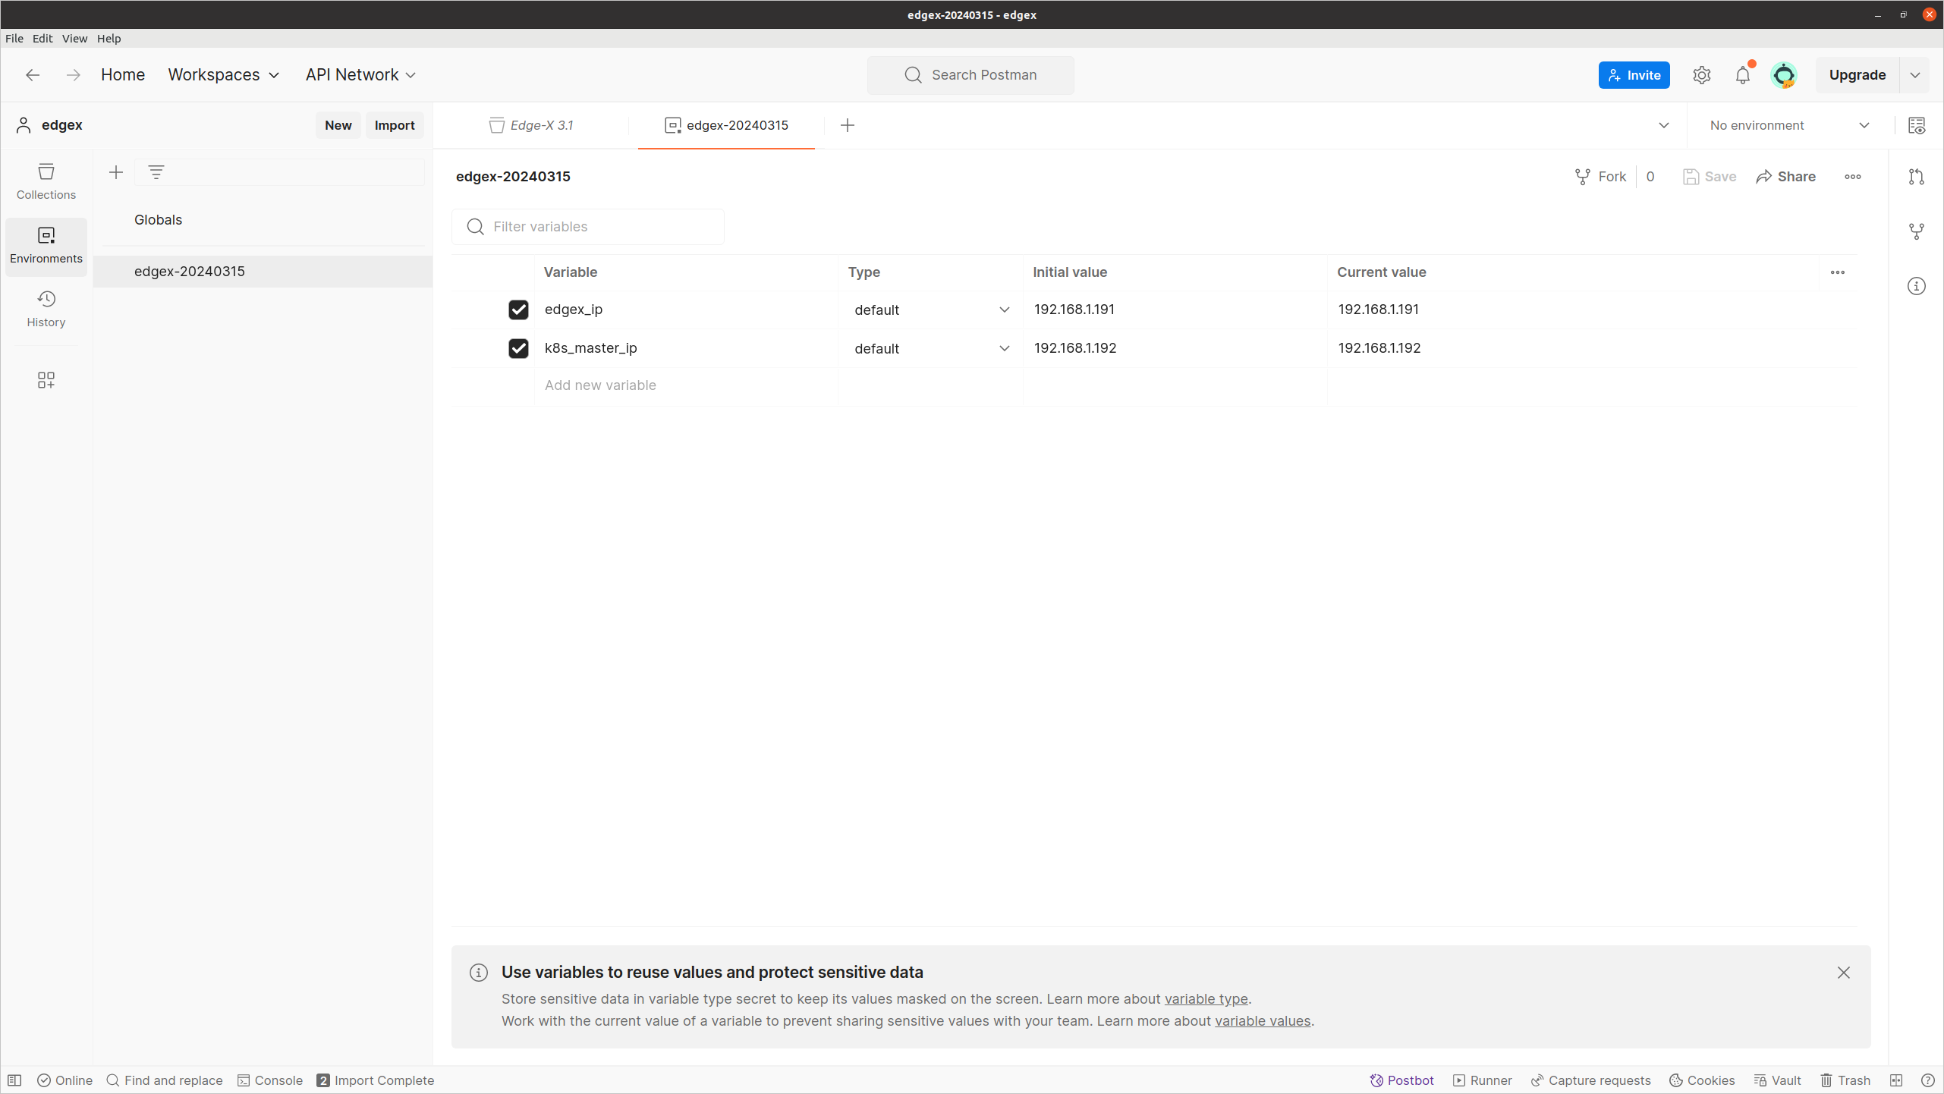Focus the Filter variables field
Viewport: 1944px width, 1094px height.
click(588, 227)
